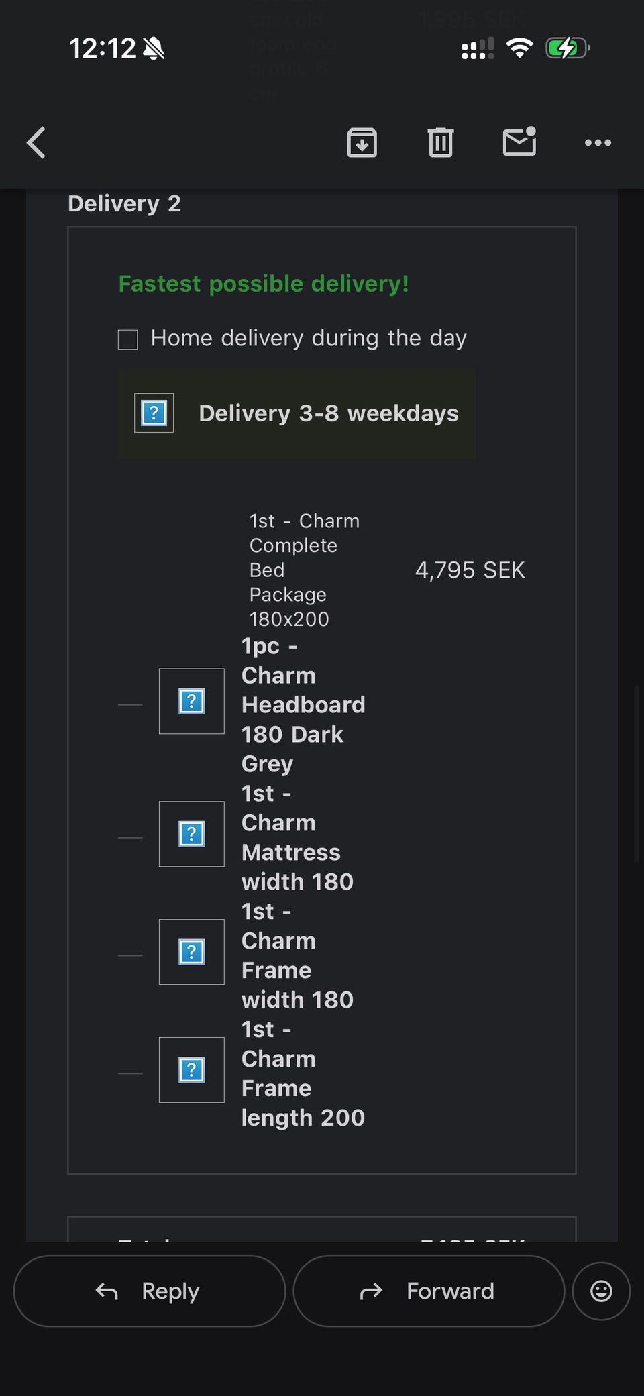Tap the Charm Mattress image placeholder
Viewport: 644px width, 1396px height.
pyautogui.click(x=192, y=834)
